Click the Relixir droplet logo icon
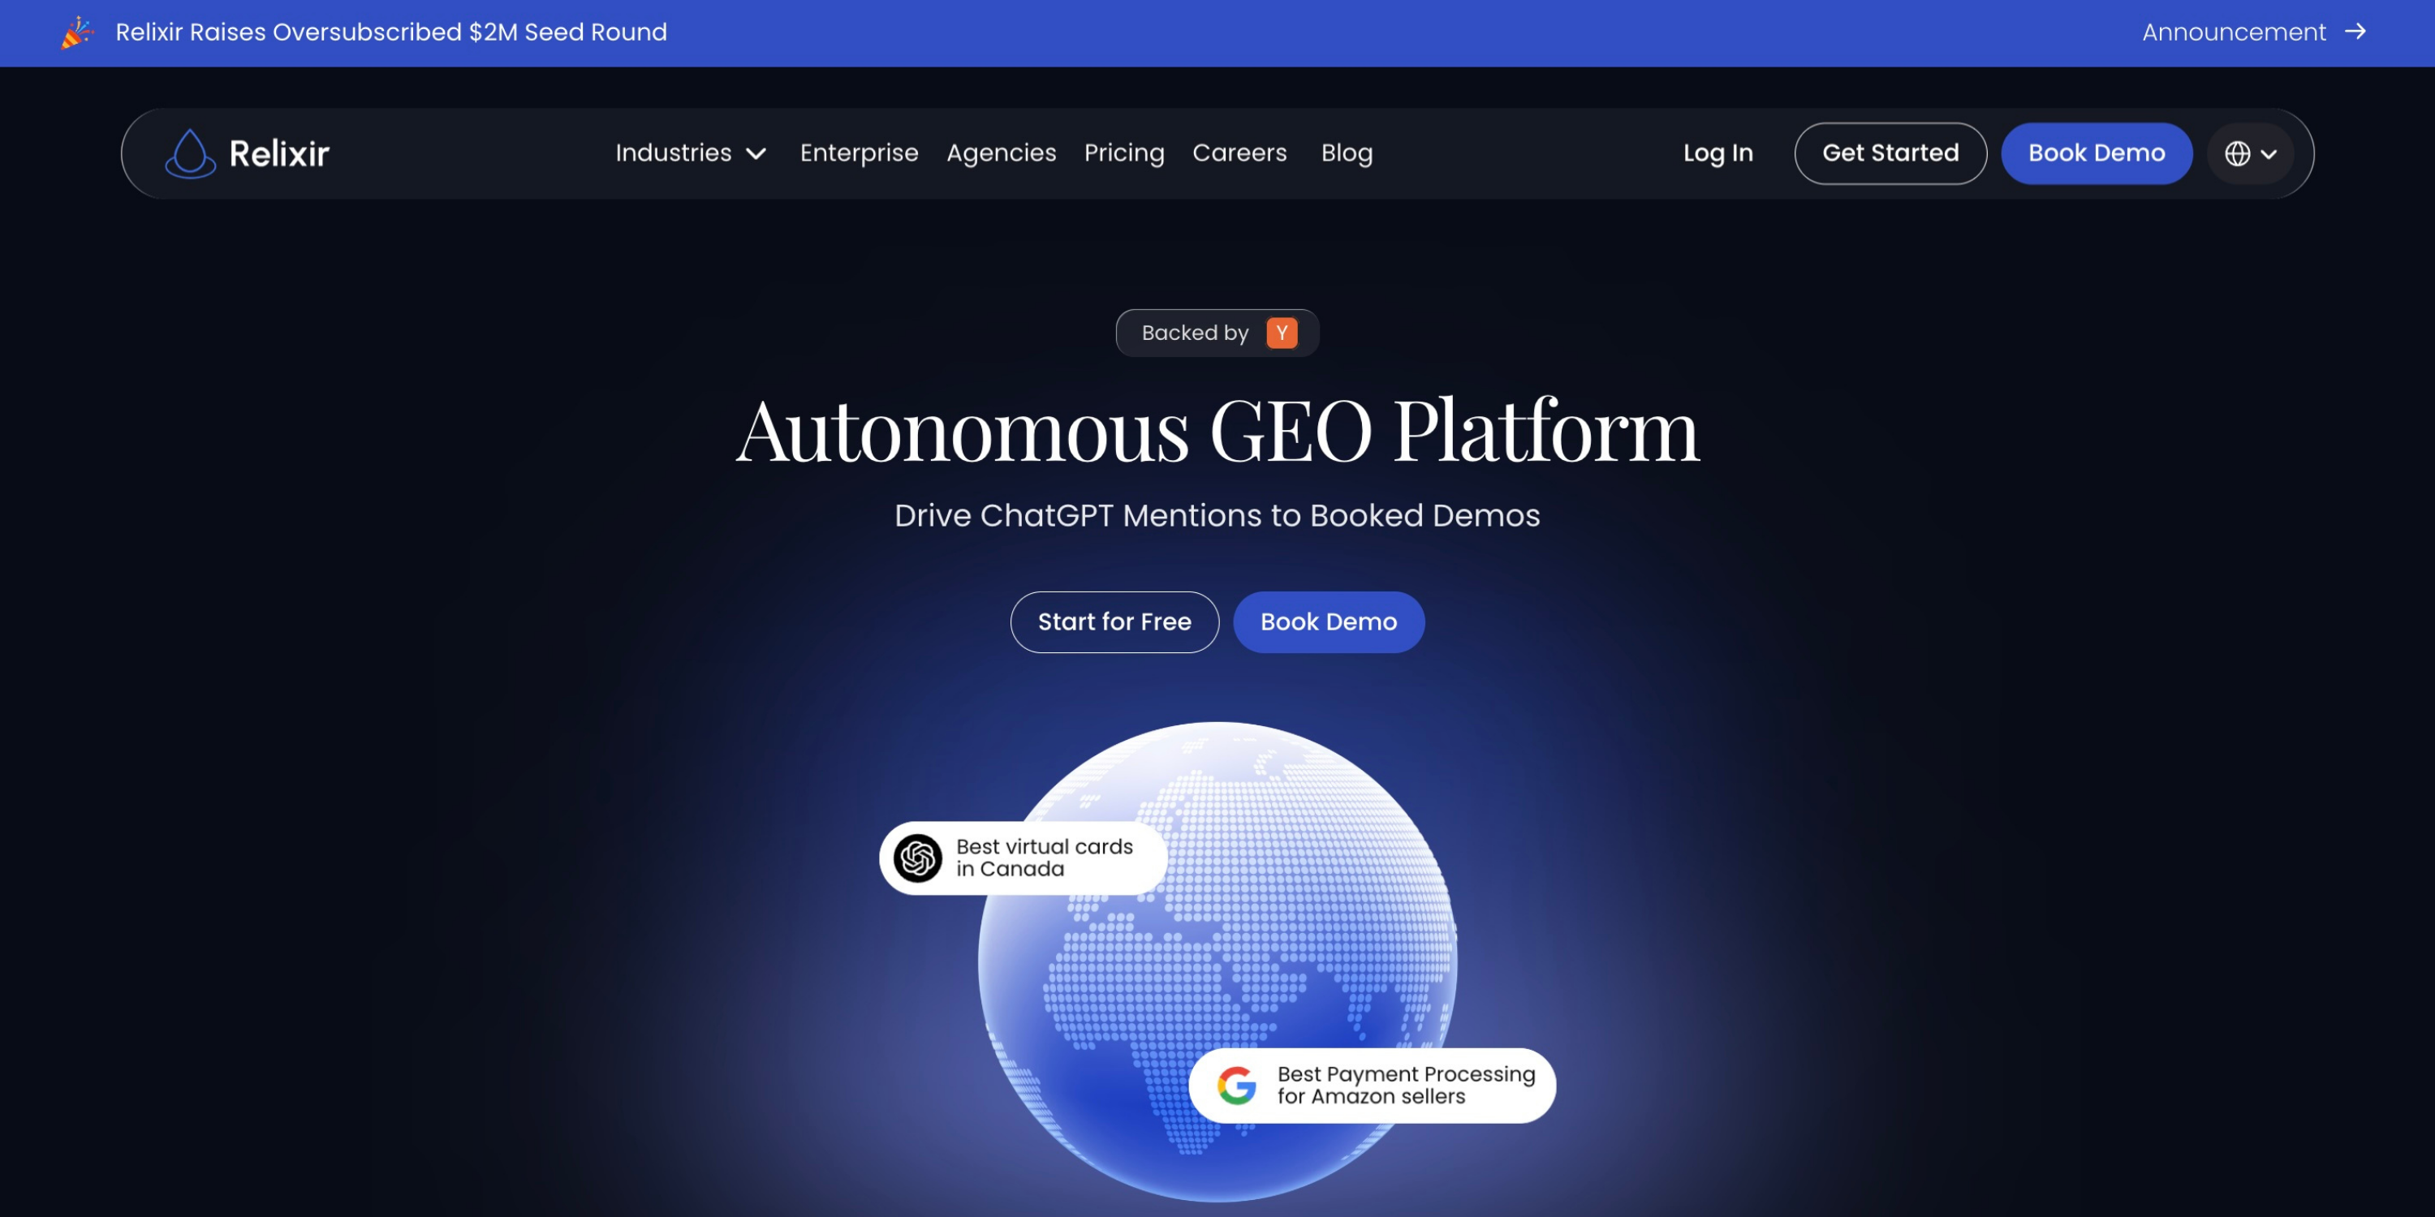Image resolution: width=2435 pixels, height=1217 pixels. pos(190,153)
